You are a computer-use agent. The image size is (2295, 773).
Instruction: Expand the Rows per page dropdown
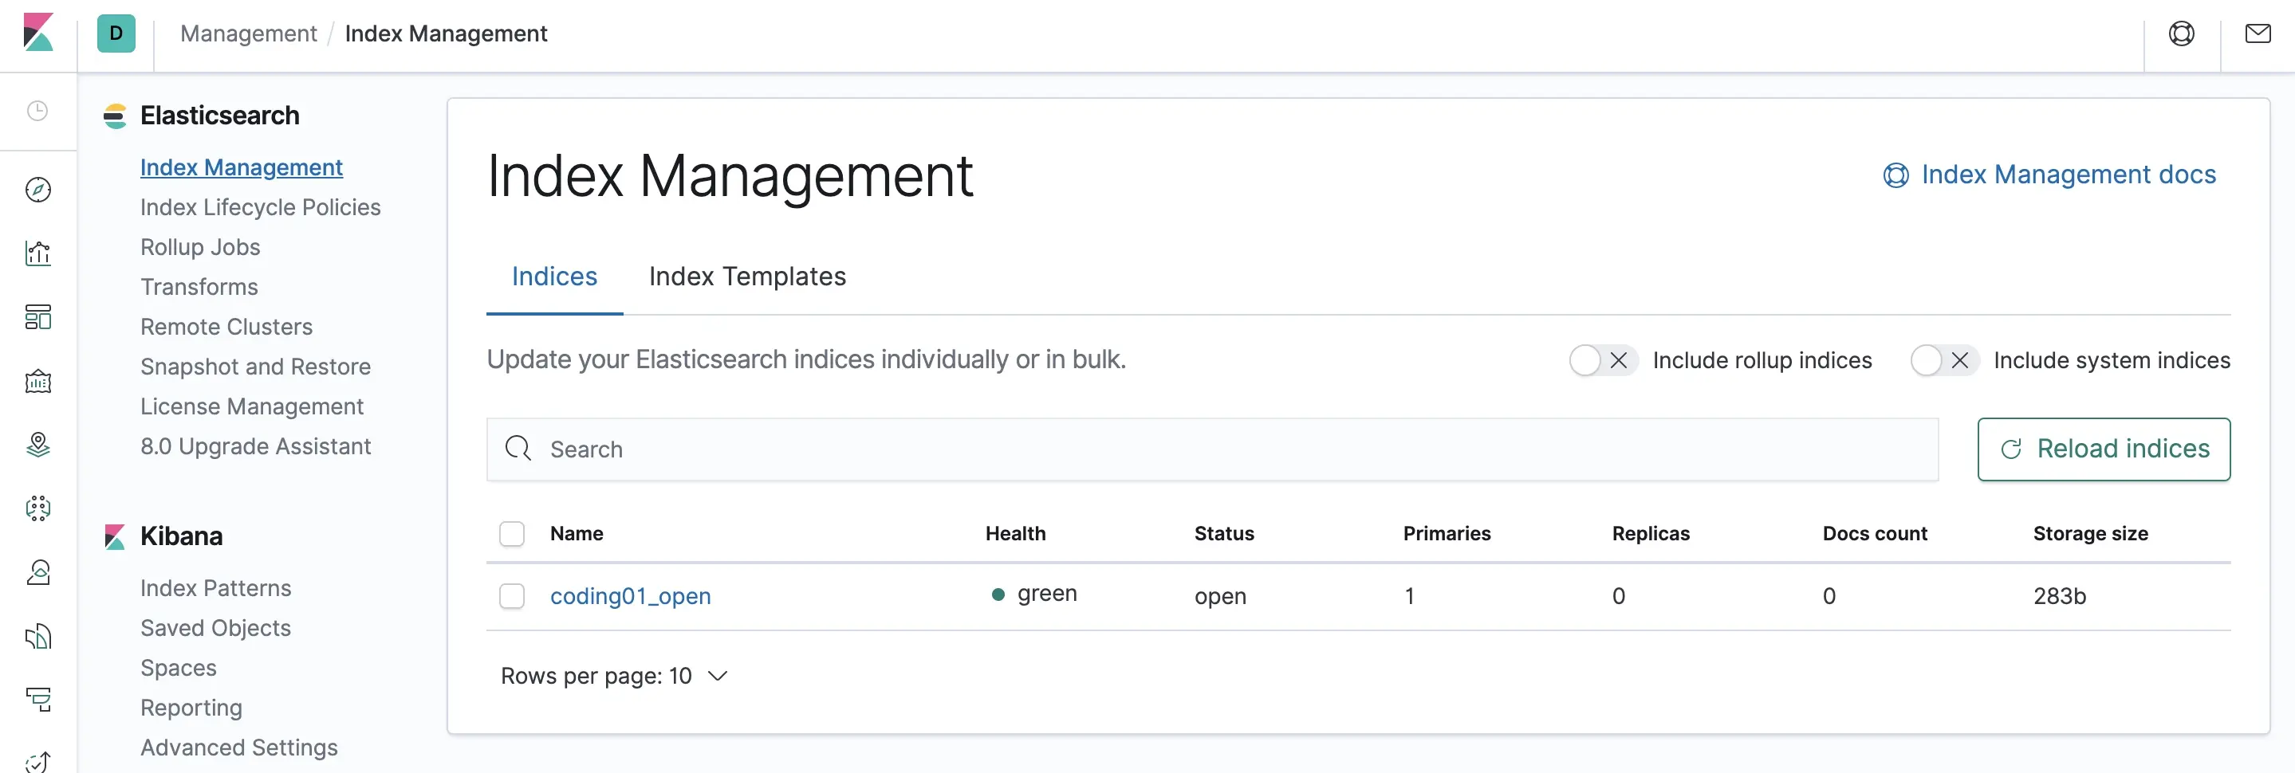[615, 676]
